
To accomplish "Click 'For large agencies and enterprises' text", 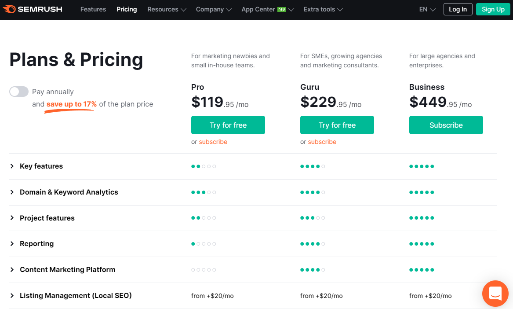I will coord(442,61).
